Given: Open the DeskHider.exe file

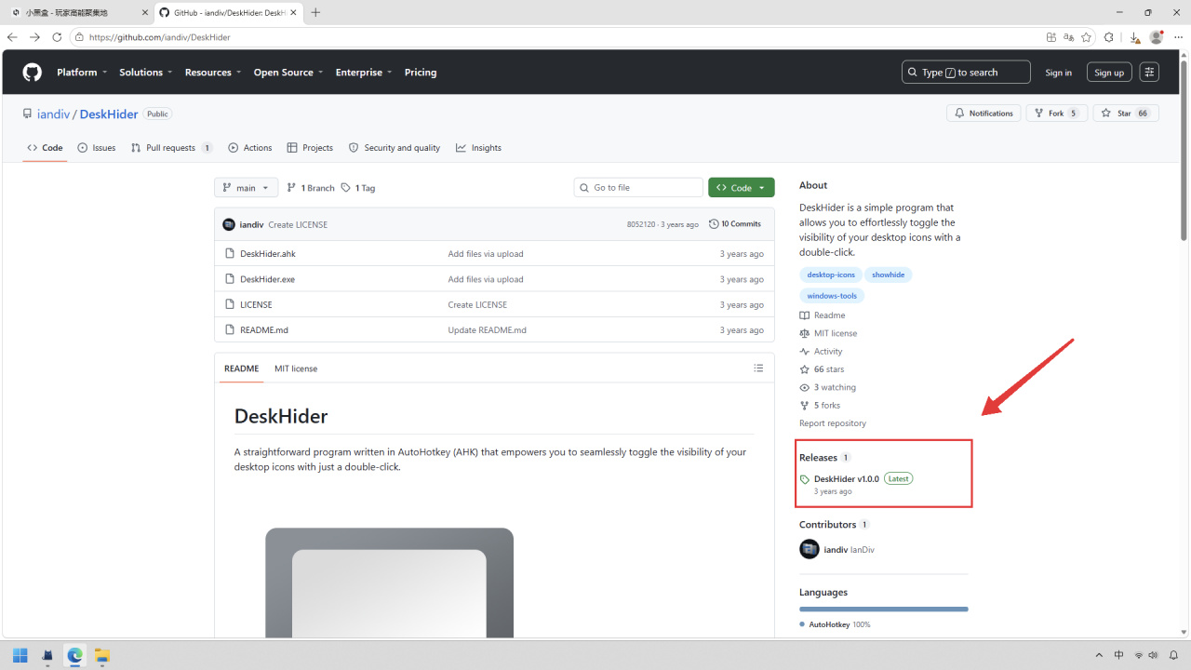Looking at the screenshot, I should coord(267,279).
